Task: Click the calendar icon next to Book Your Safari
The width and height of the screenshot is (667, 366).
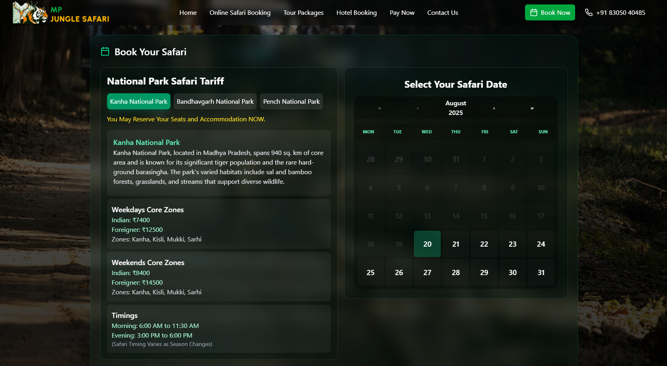Action: [105, 52]
